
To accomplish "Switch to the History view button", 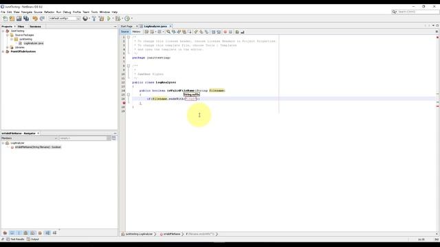I will click(x=136, y=32).
